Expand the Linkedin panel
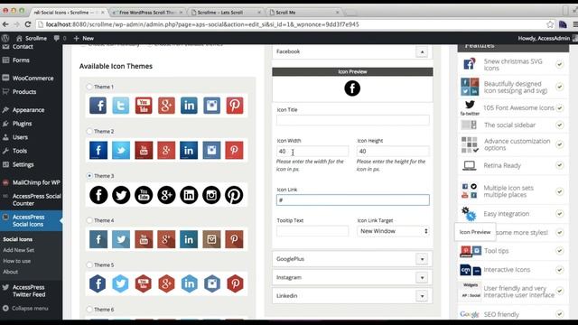 422,296
